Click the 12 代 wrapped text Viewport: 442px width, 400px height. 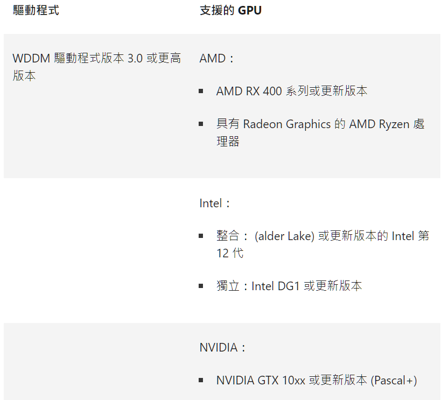[x=230, y=253]
